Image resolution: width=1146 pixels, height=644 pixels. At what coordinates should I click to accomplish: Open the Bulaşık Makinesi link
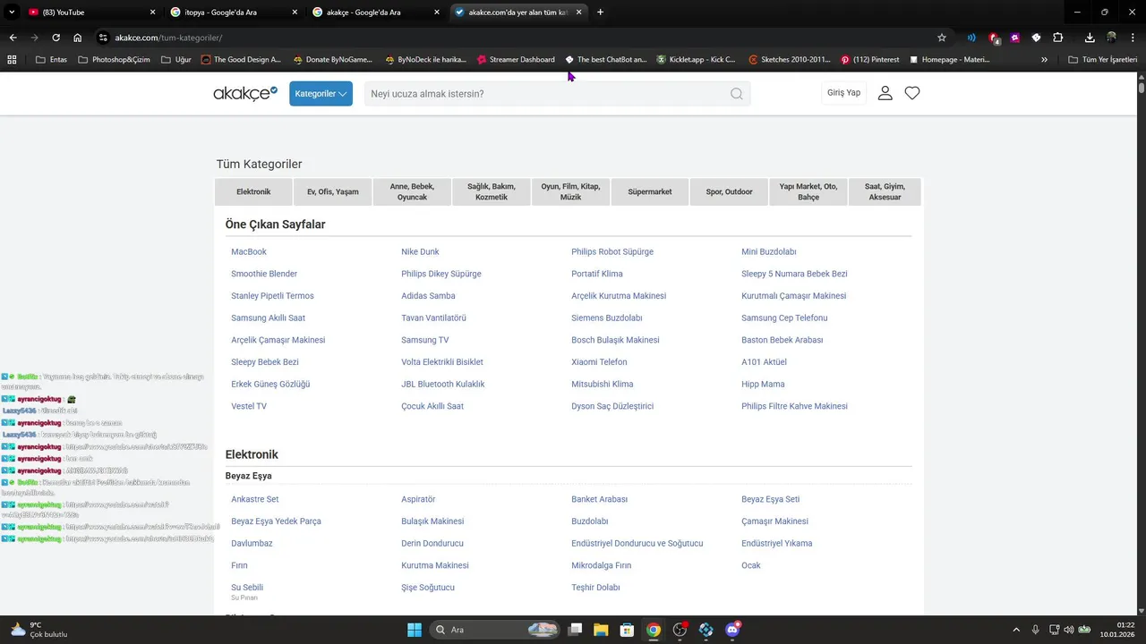click(432, 521)
